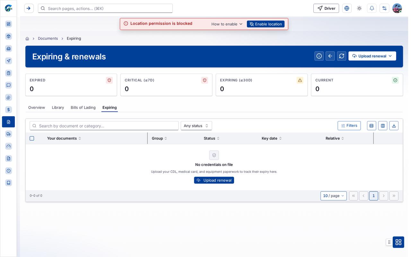This screenshot has width=411, height=257.
Task: Expand the sidebar with the arrow button
Action: (29, 8)
